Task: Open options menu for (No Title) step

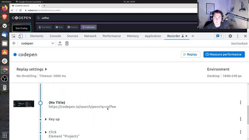Action: 240,103
